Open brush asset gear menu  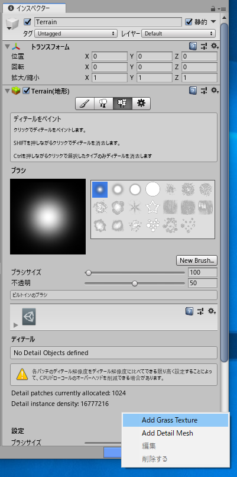[x=212, y=311]
